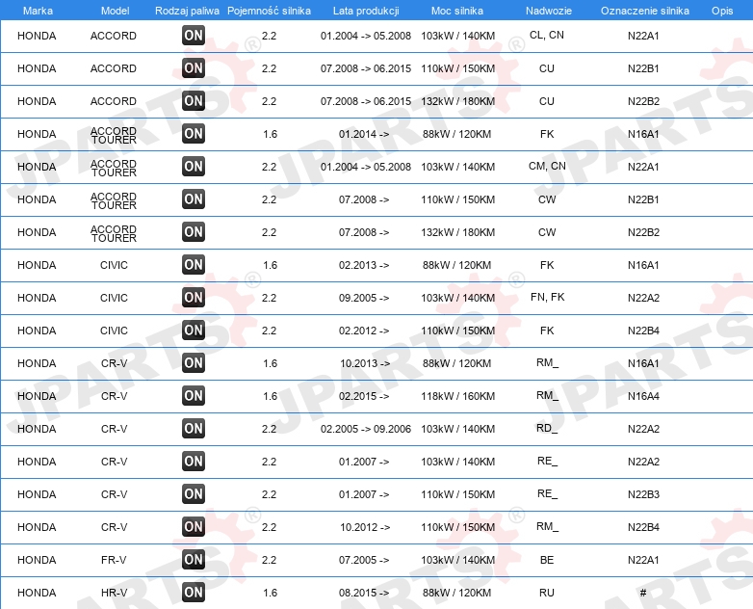753x609 pixels.
Task: Click the Model column header
Action: tap(115, 11)
